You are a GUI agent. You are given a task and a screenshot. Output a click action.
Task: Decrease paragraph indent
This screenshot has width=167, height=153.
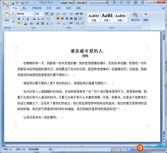[x=77, y=14]
